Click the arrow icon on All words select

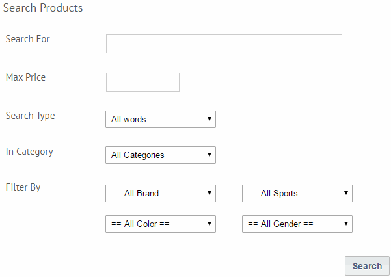click(209, 119)
